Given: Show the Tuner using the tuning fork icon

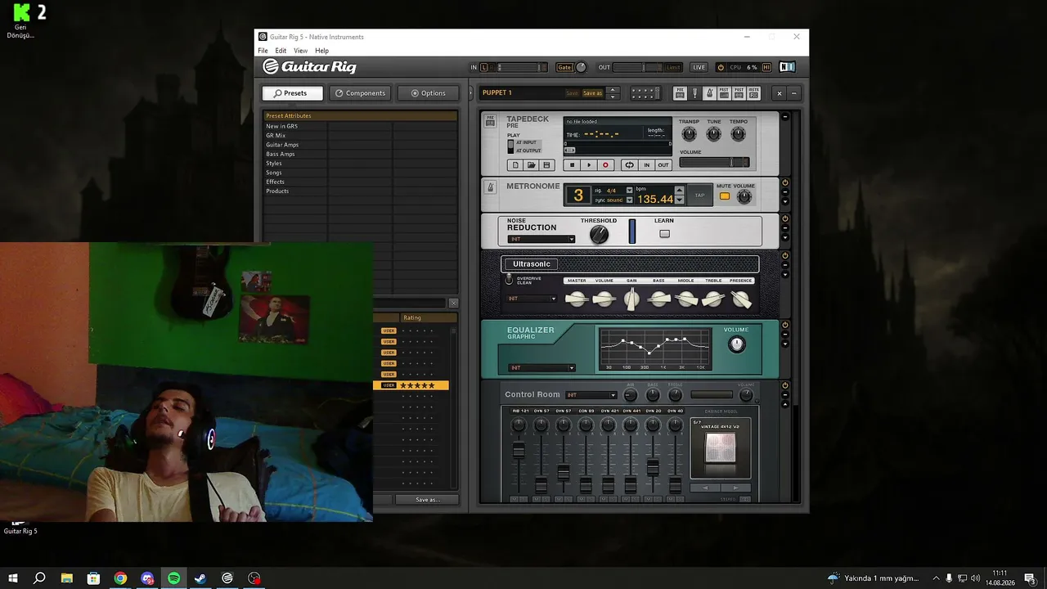Looking at the screenshot, I should [x=694, y=93].
